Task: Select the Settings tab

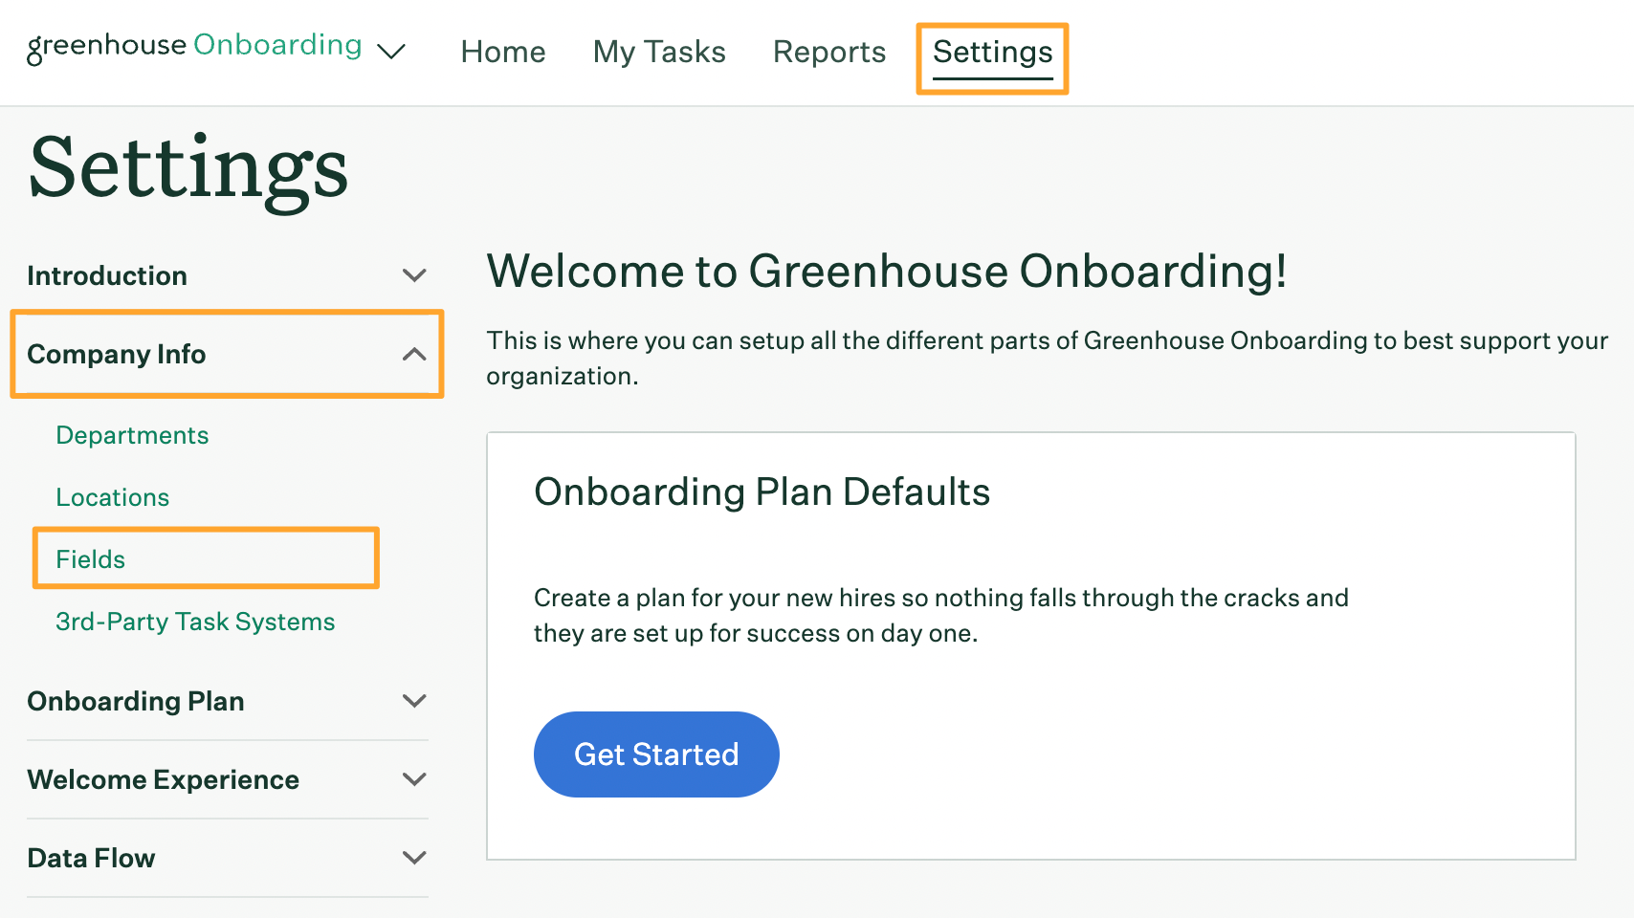Action: click(x=992, y=52)
